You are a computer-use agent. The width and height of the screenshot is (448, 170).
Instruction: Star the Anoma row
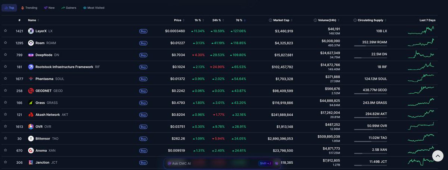click(x=5, y=150)
